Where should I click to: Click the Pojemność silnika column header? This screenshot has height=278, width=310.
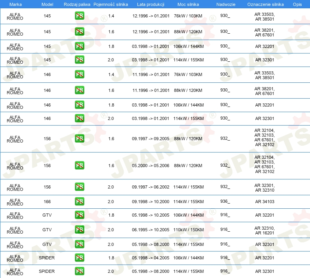pos(111,4)
